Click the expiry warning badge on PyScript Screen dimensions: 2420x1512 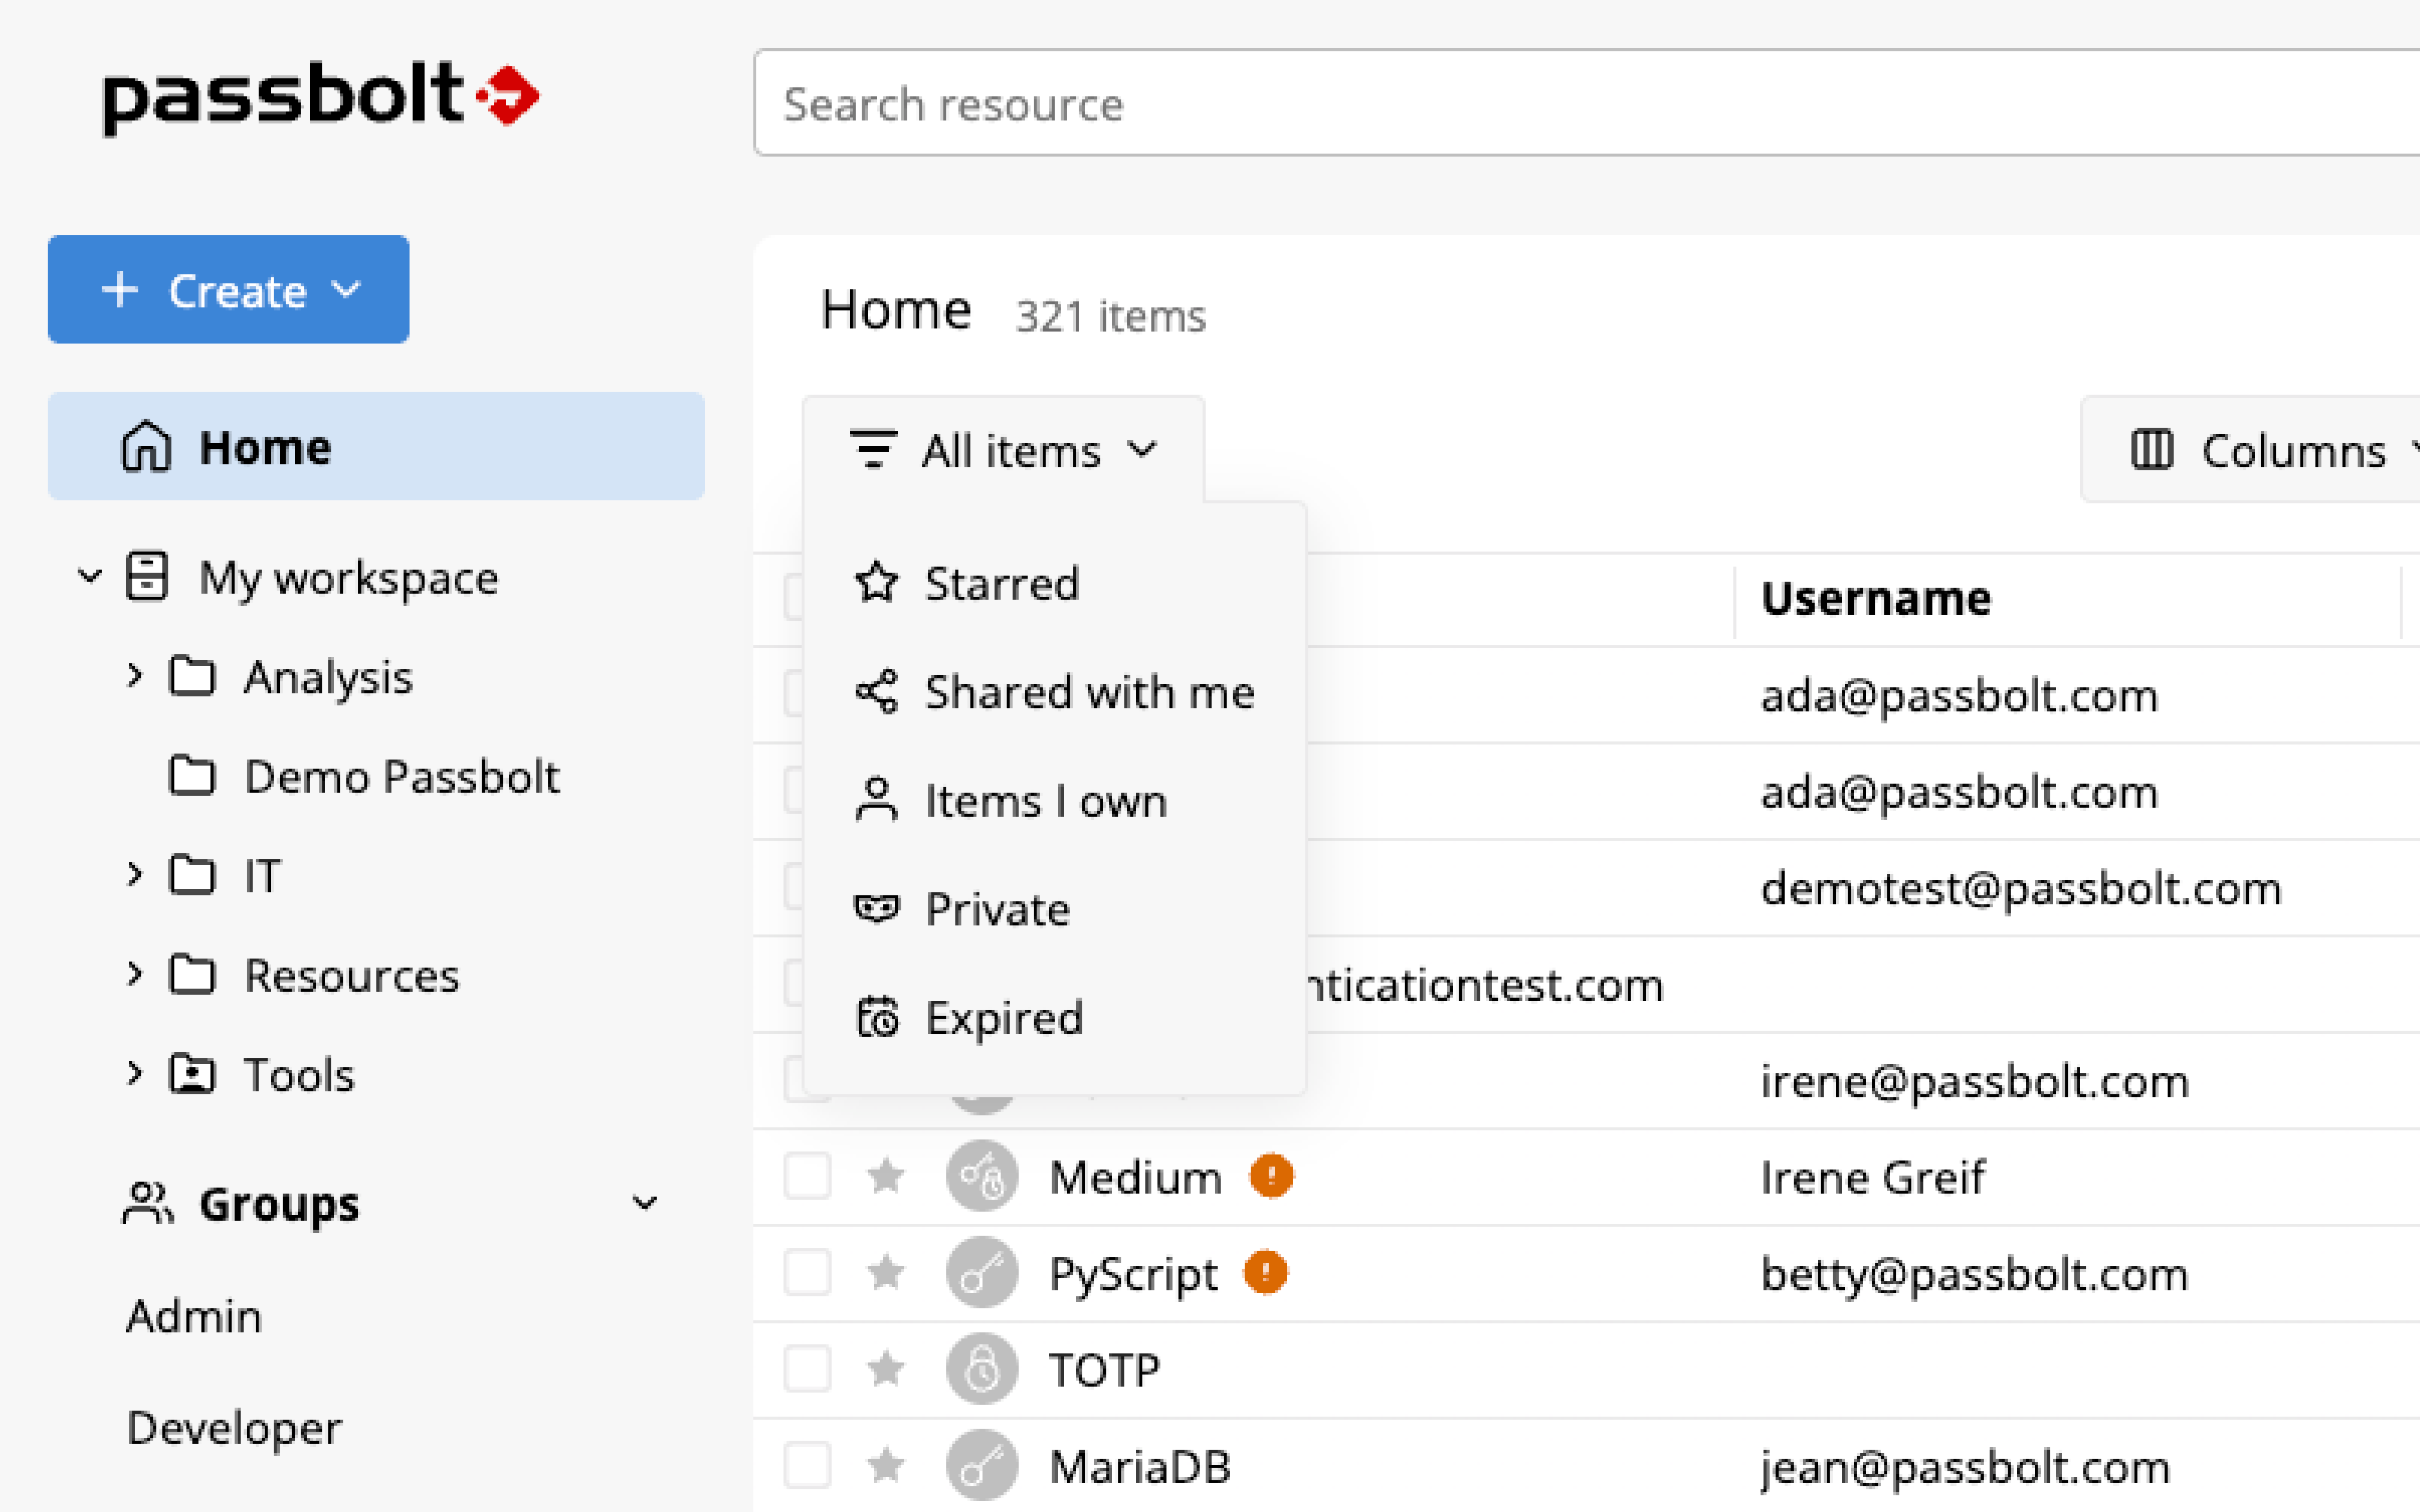coord(1266,1273)
